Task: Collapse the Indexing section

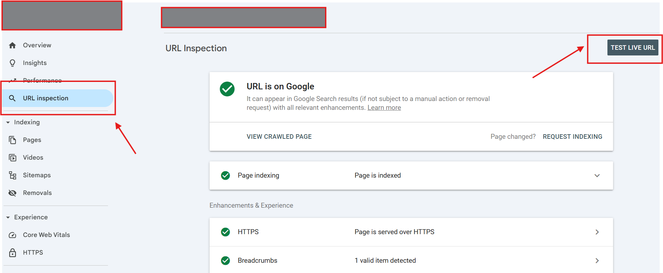Action: coord(8,122)
